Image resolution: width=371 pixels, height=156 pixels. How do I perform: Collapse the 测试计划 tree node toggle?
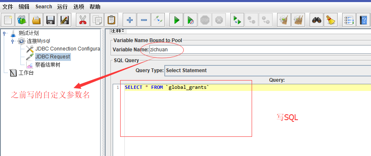click(x=4, y=33)
